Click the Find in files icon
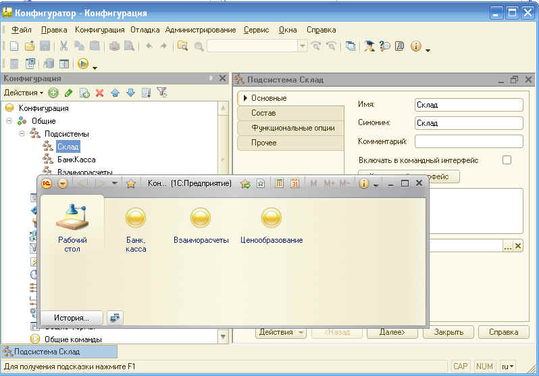 182,46
